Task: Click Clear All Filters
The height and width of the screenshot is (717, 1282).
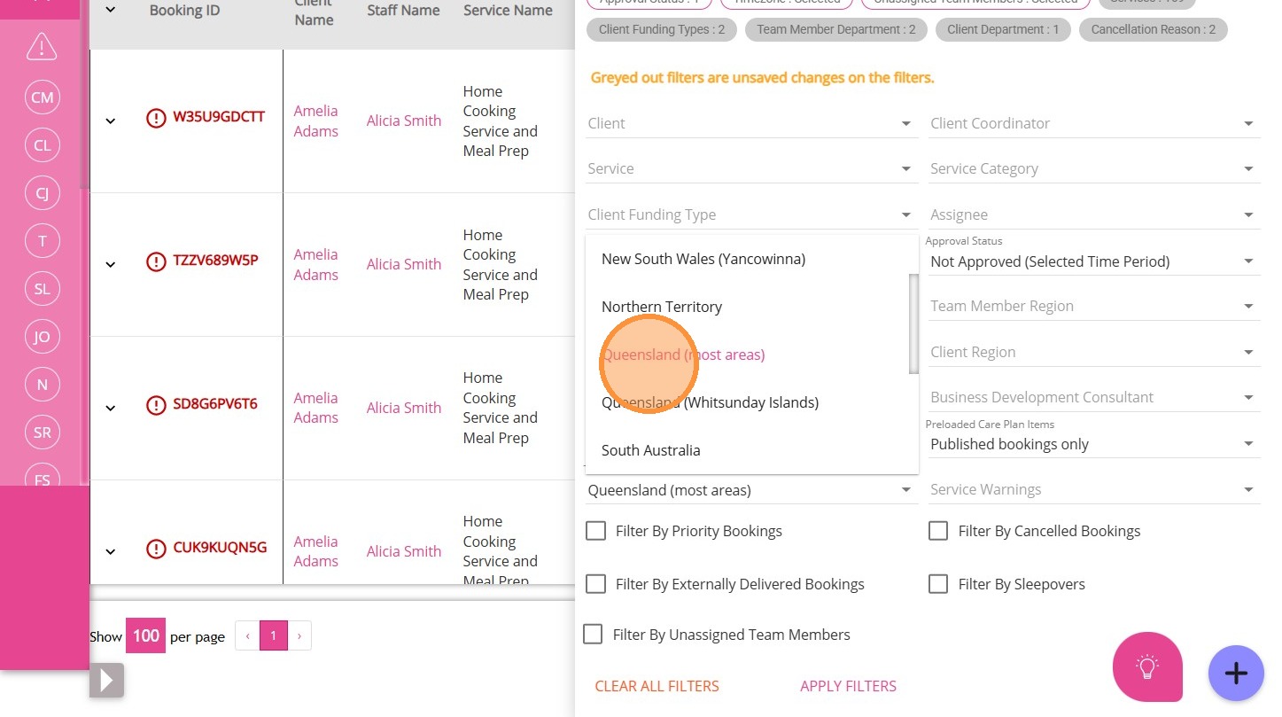Action: [657, 686]
